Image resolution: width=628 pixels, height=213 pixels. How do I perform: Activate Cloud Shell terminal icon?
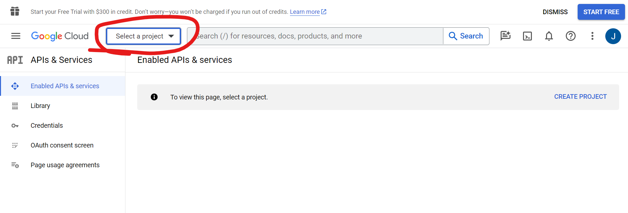click(527, 36)
